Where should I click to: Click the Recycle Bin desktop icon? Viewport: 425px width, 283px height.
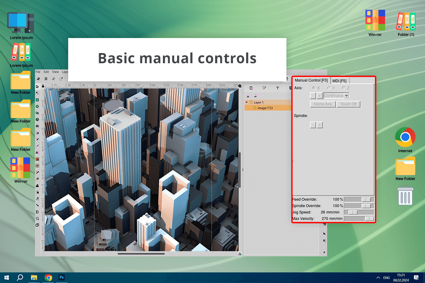tap(405, 195)
